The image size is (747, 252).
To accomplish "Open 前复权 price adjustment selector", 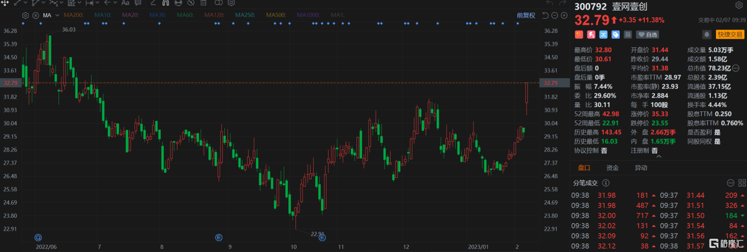I will (526, 15).
